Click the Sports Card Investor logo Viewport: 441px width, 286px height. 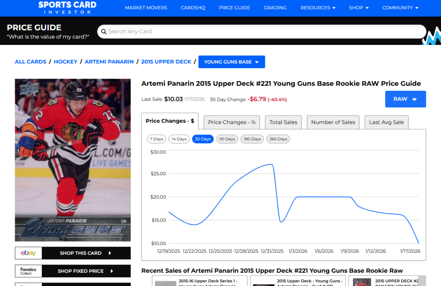click(67, 7)
